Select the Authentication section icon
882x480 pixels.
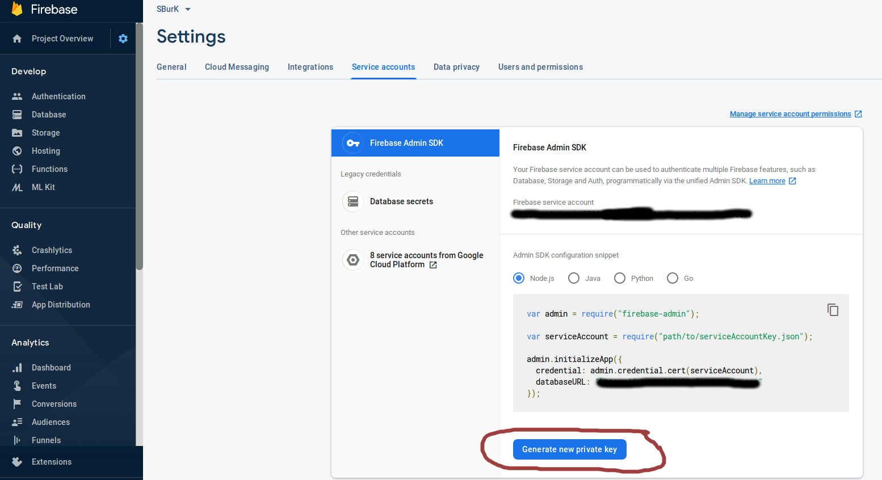coord(17,96)
